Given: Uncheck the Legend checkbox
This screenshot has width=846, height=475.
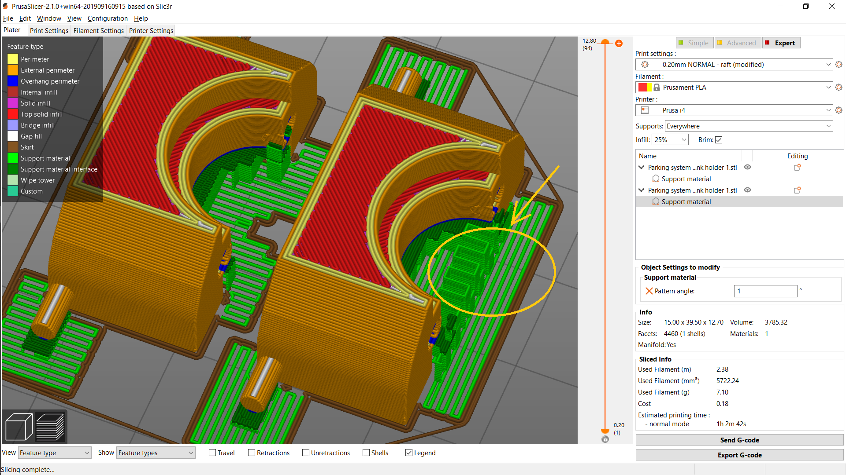Looking at the screenshot, I should (409, 453).
